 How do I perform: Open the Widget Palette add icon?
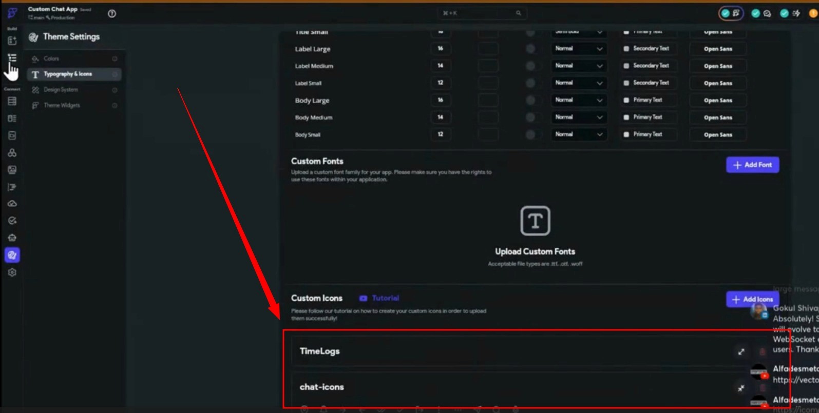click(12, 41)
